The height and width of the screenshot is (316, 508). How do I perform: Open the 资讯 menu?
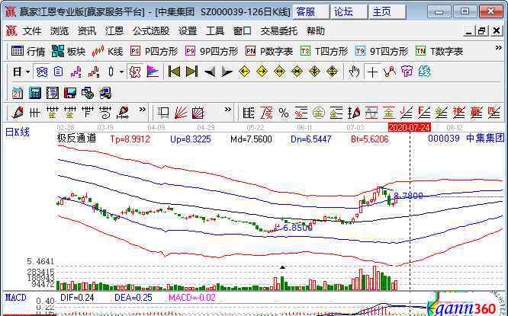(87, 31)
